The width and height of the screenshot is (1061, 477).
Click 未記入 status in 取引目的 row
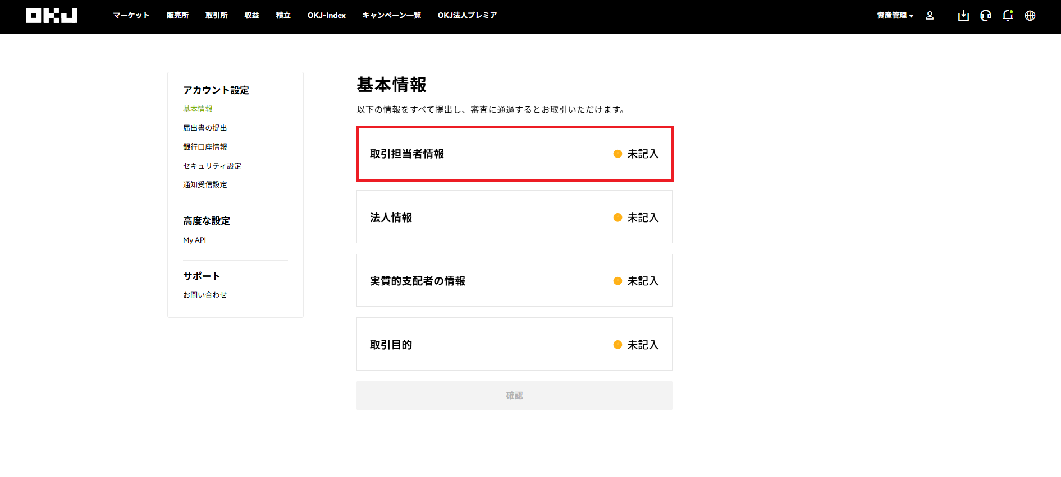[643, 345]
